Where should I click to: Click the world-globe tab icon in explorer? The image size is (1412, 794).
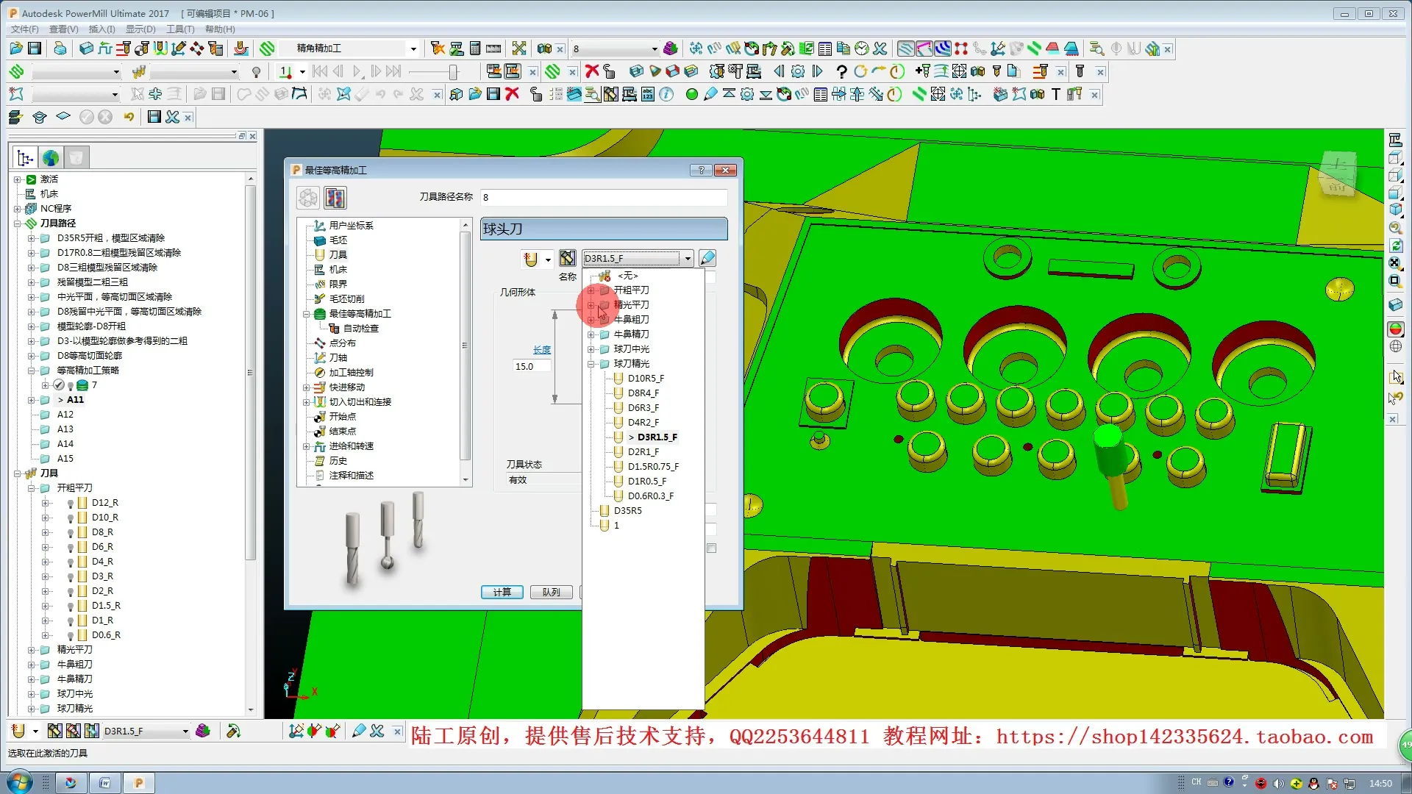pyautogui.click(x=51, y=157)
